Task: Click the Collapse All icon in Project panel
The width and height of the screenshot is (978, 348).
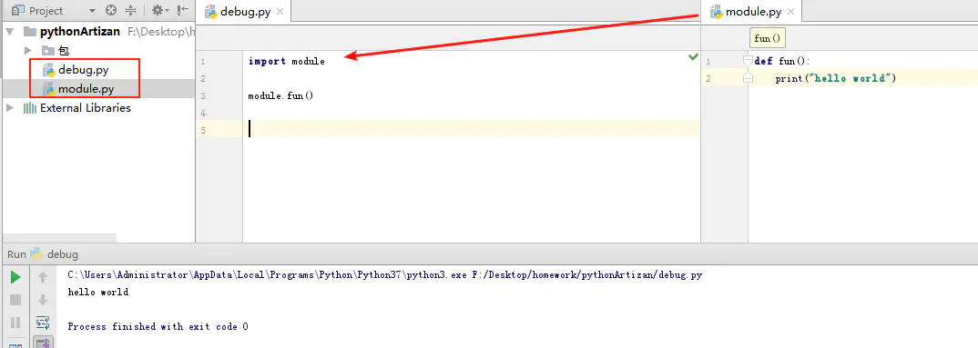Action: click(130, 10)
